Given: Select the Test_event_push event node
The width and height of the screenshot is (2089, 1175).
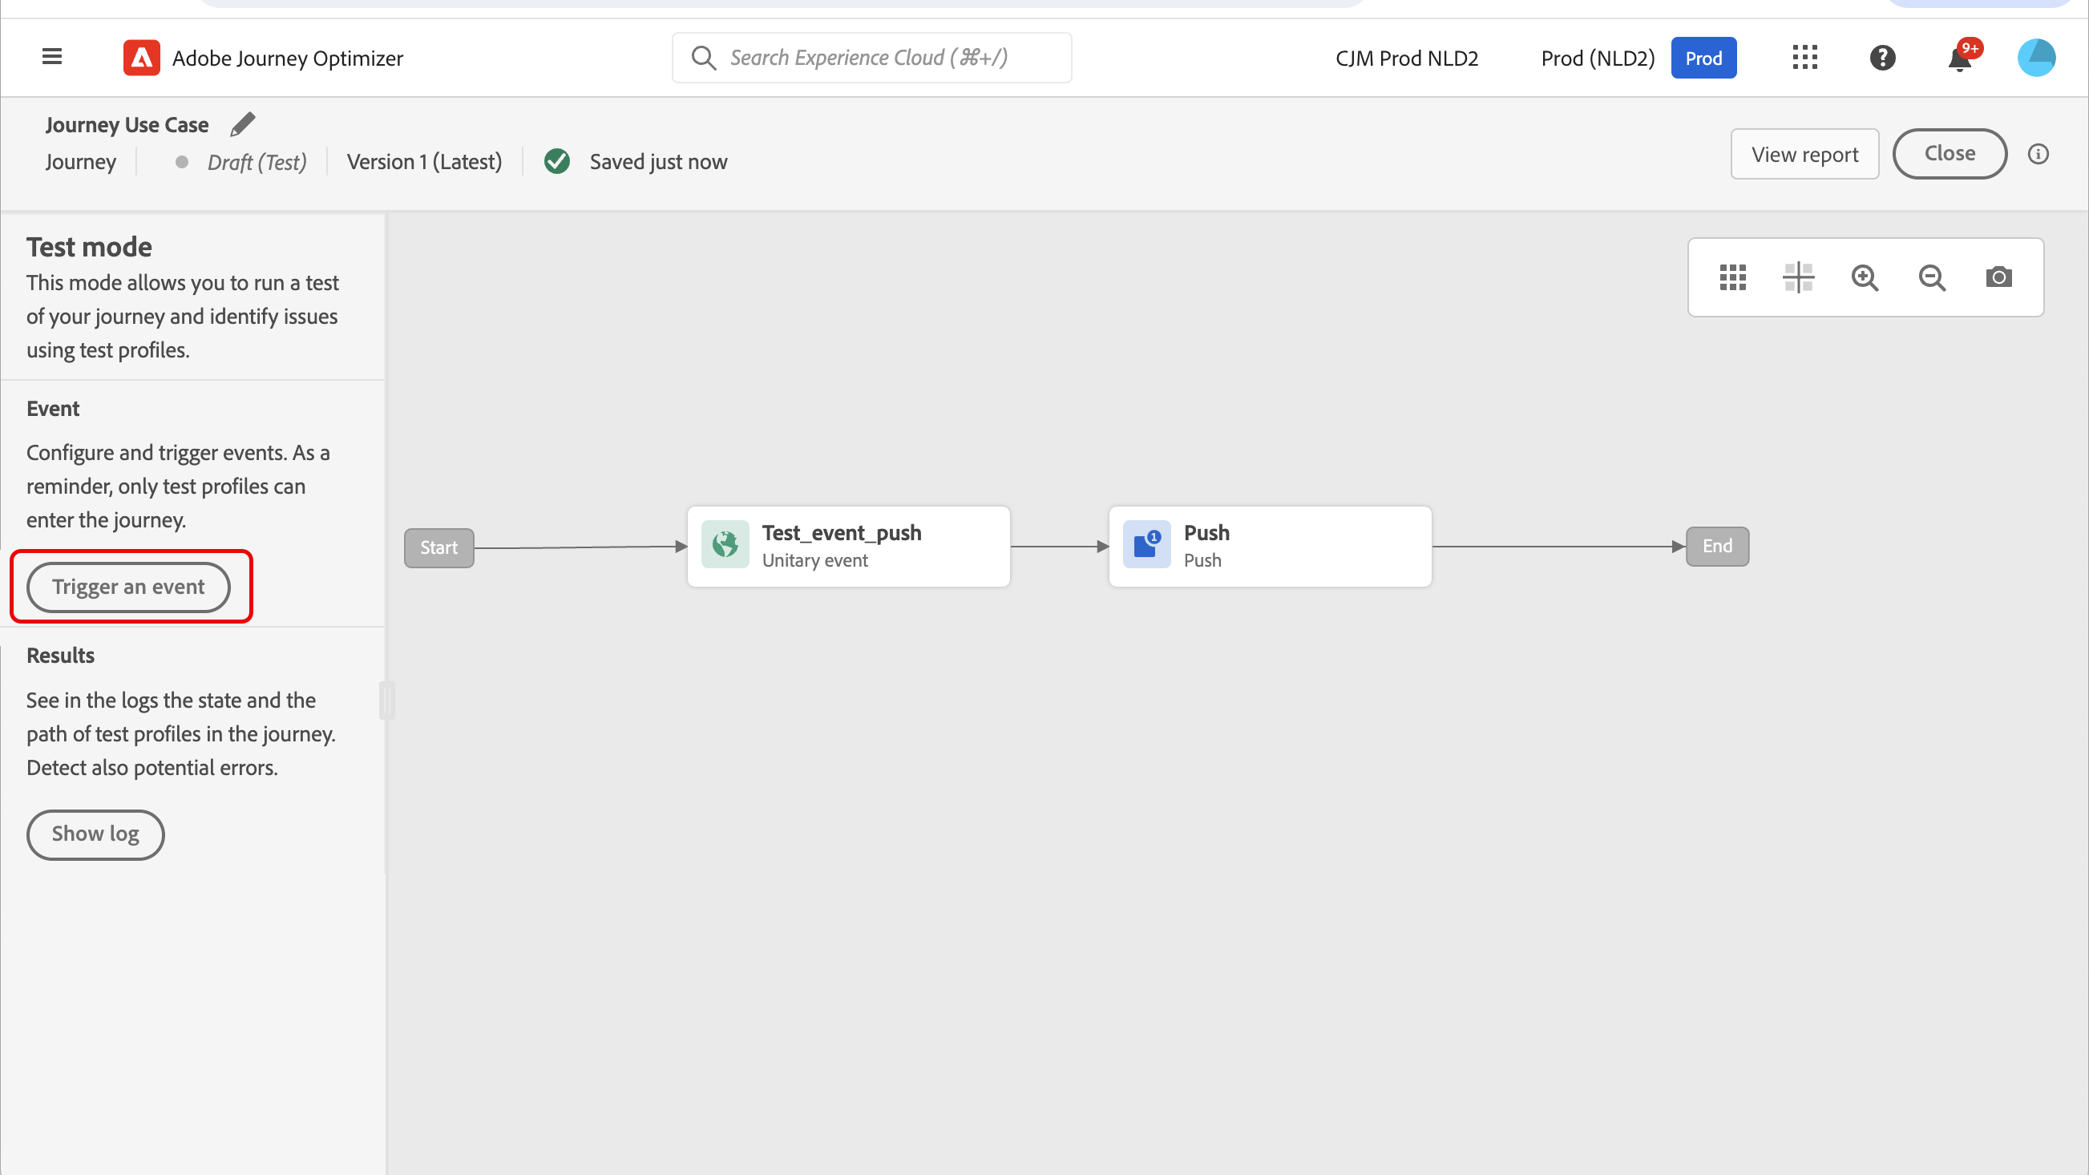Looking at the screenshot, I should [x=848, y=546].
